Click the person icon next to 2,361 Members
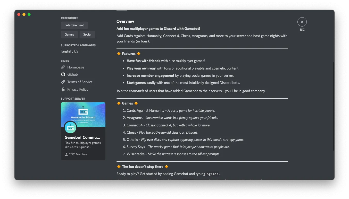This screenshot has width=349, height=199. [67, 154]
